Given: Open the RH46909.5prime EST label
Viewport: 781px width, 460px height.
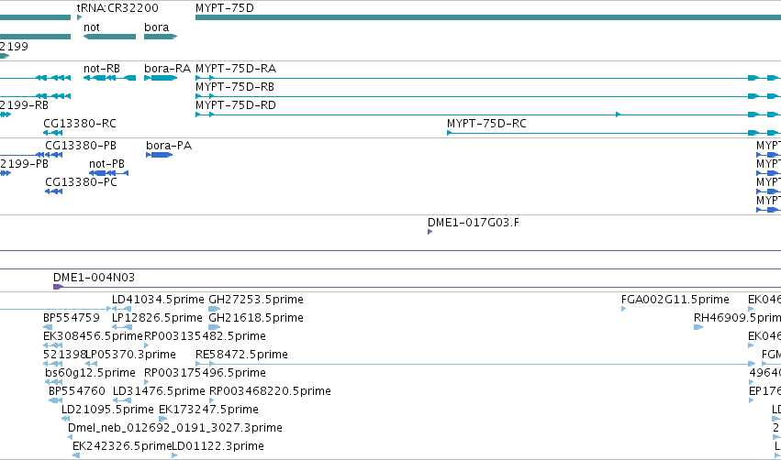Looking at the screenshot, I should coord(737,318).
